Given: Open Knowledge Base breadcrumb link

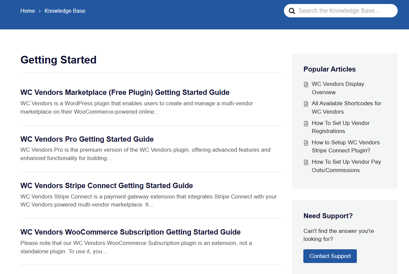Looking at the screenshot, I should point(65,11).
